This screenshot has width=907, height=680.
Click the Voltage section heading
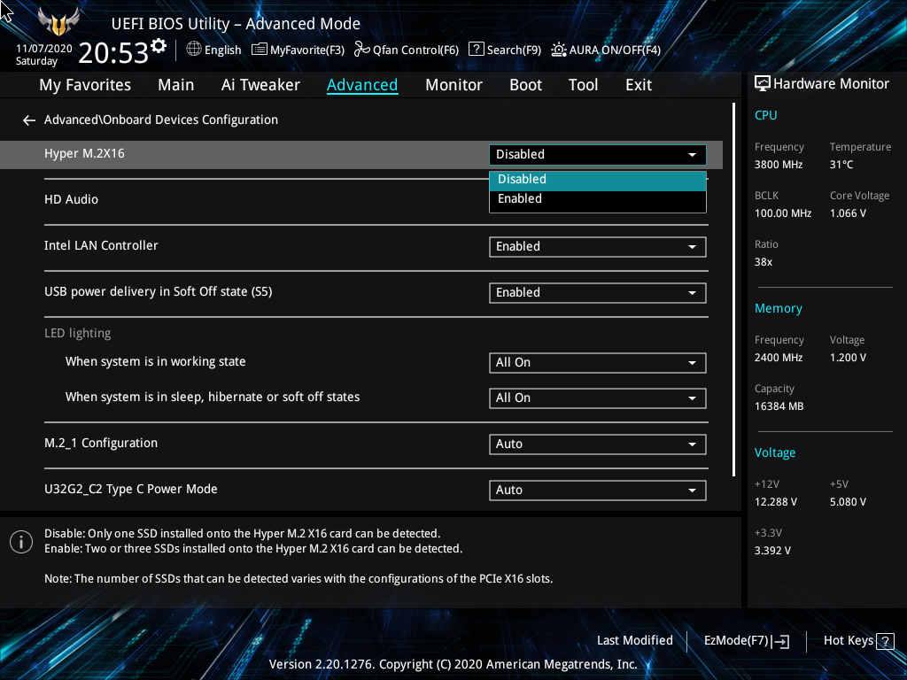(774, 452)
